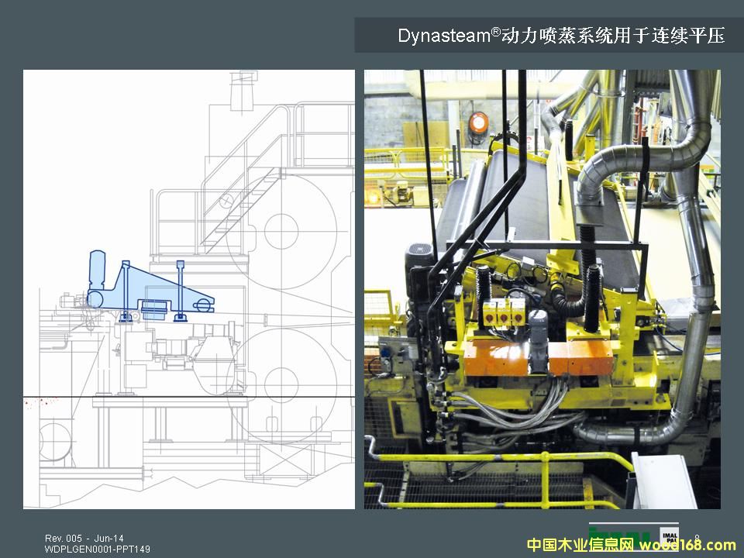The width and height of the screenshot is (744, 558).
Task: Click the slide page number in the footer
Action: [x=697, y=538]
